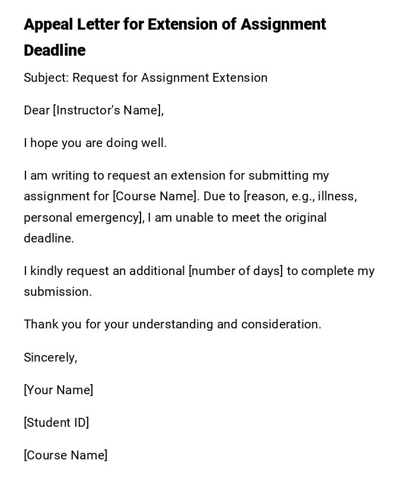Click the word "illness" in the reason placeholder
This screenshot has width=415, height=492.
coord(337,196)
